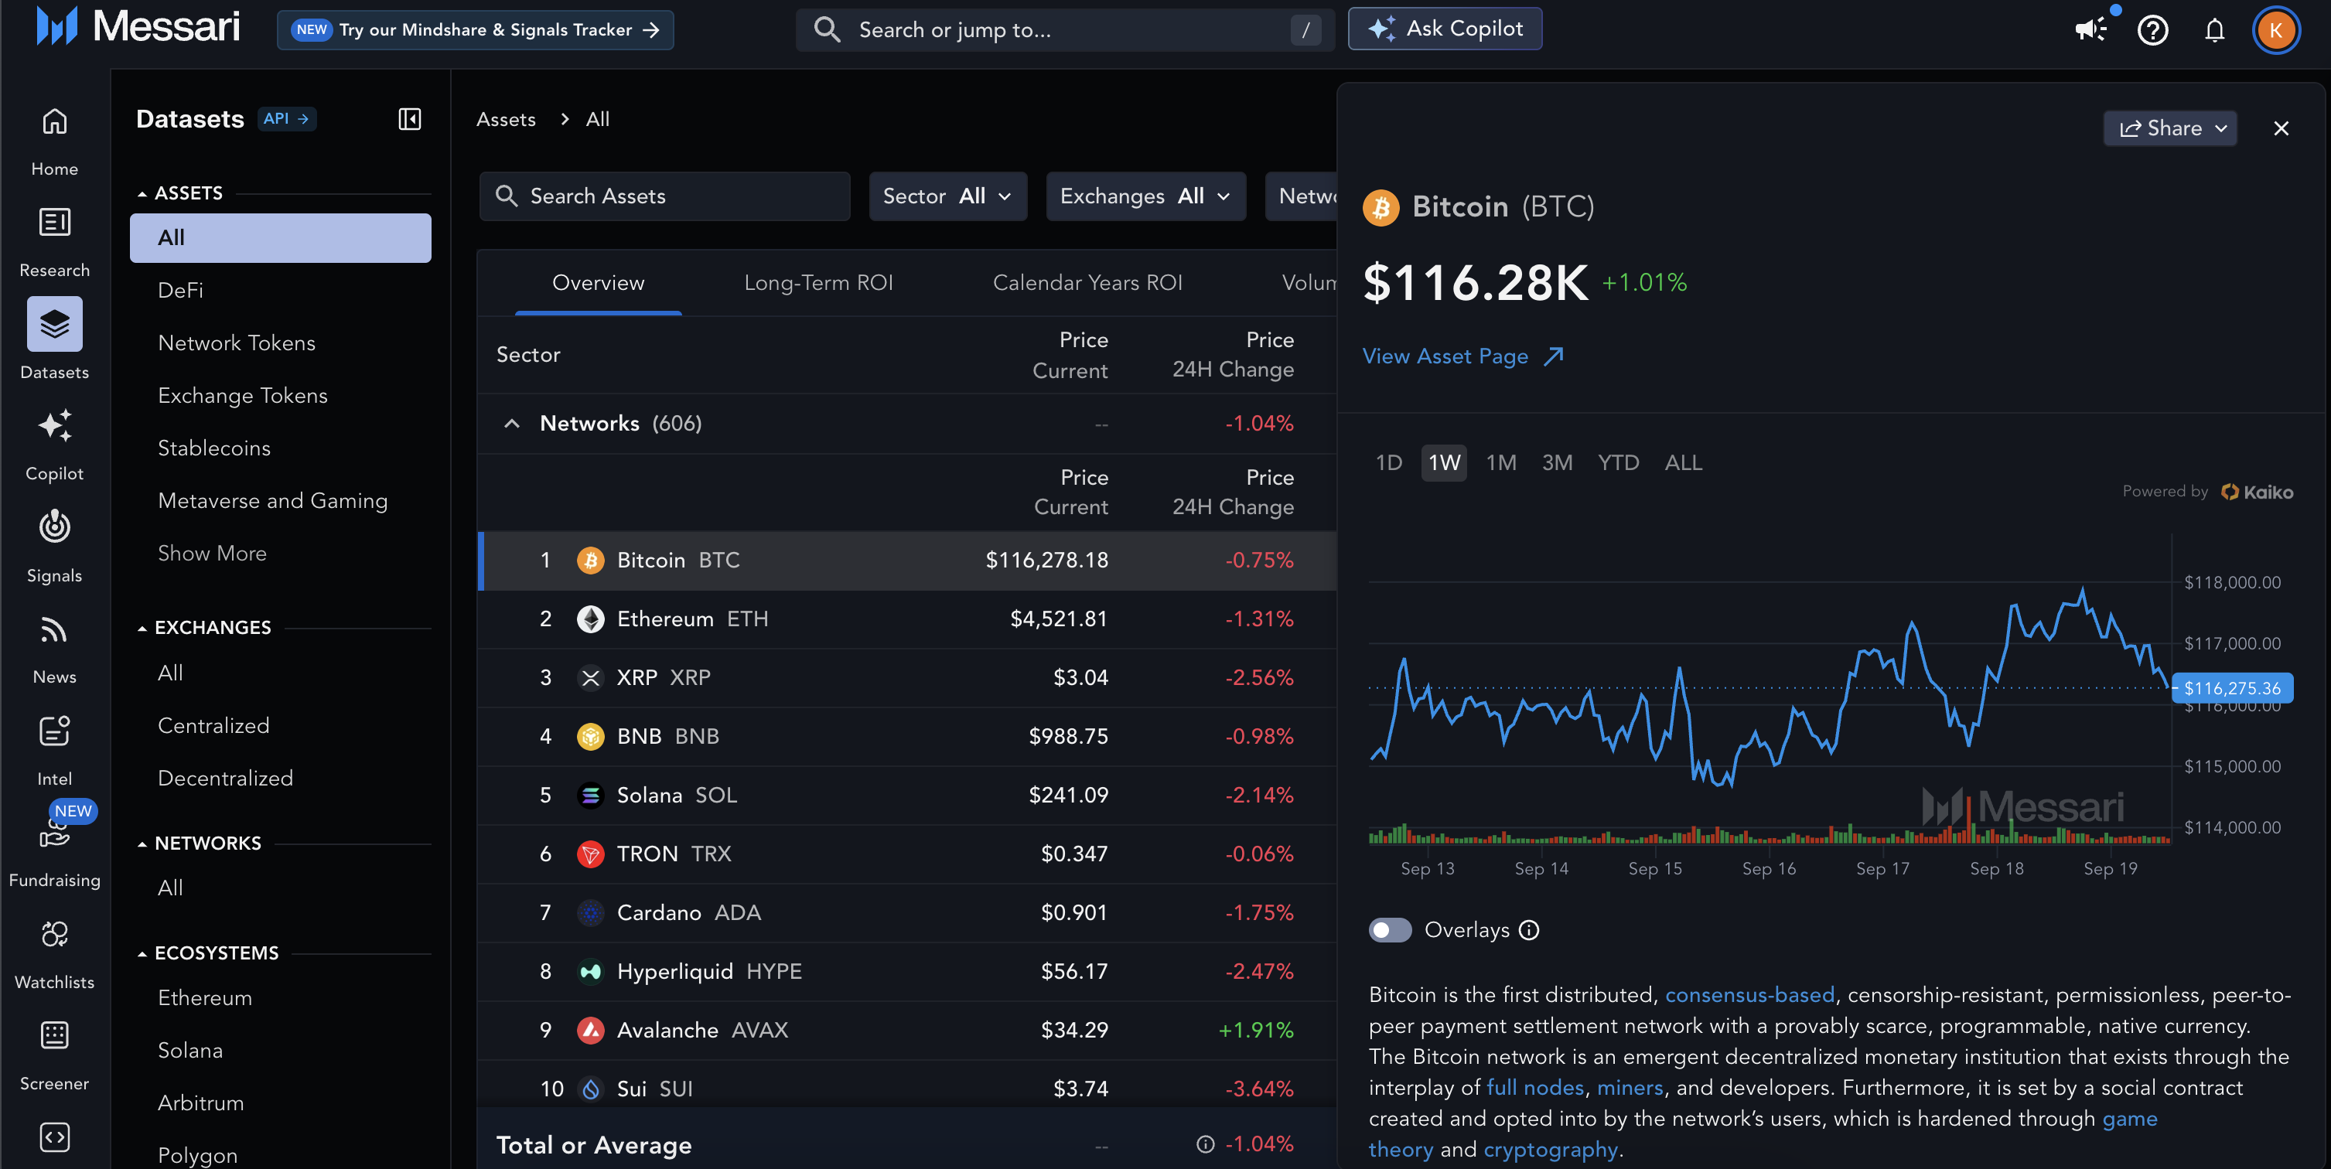The height and width of the screenshot is (1169, 2331).
Task: Select the 1W chart timeframe
Action: click(x=1444, y=463)
